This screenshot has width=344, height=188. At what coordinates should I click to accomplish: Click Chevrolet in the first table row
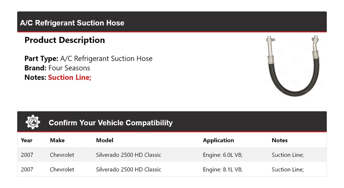(62, 155)
